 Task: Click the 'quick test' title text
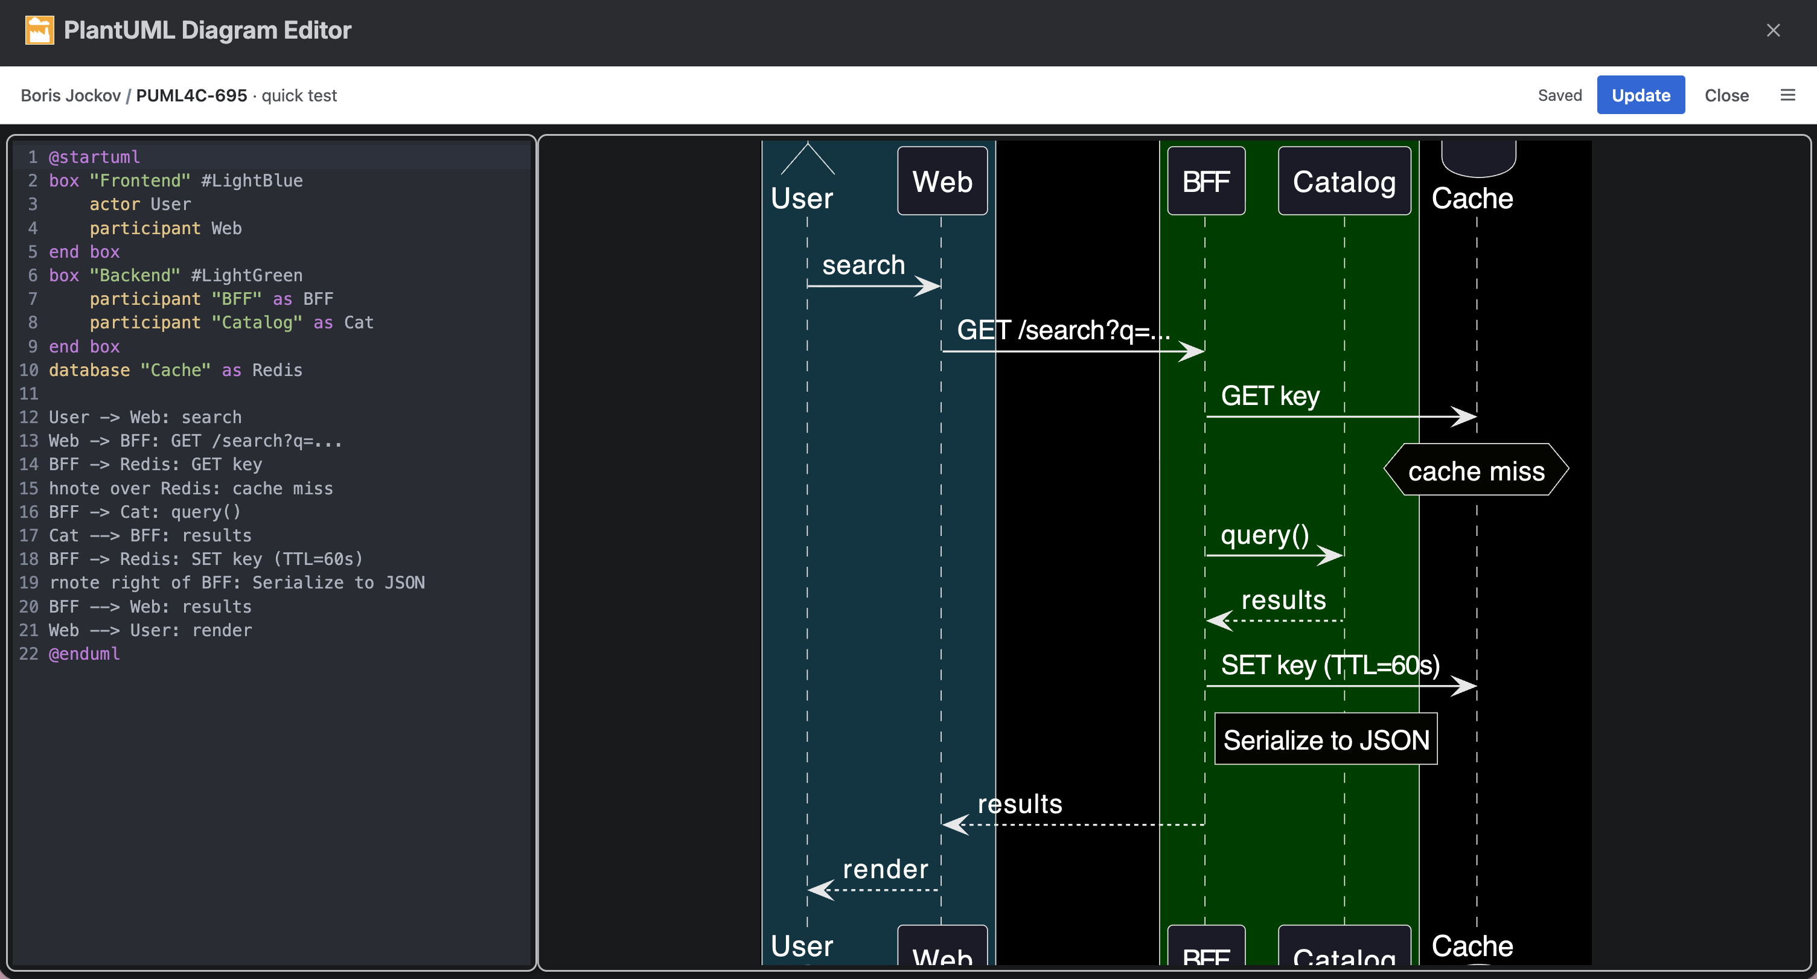pyautogui.click(x=299, y=95)
